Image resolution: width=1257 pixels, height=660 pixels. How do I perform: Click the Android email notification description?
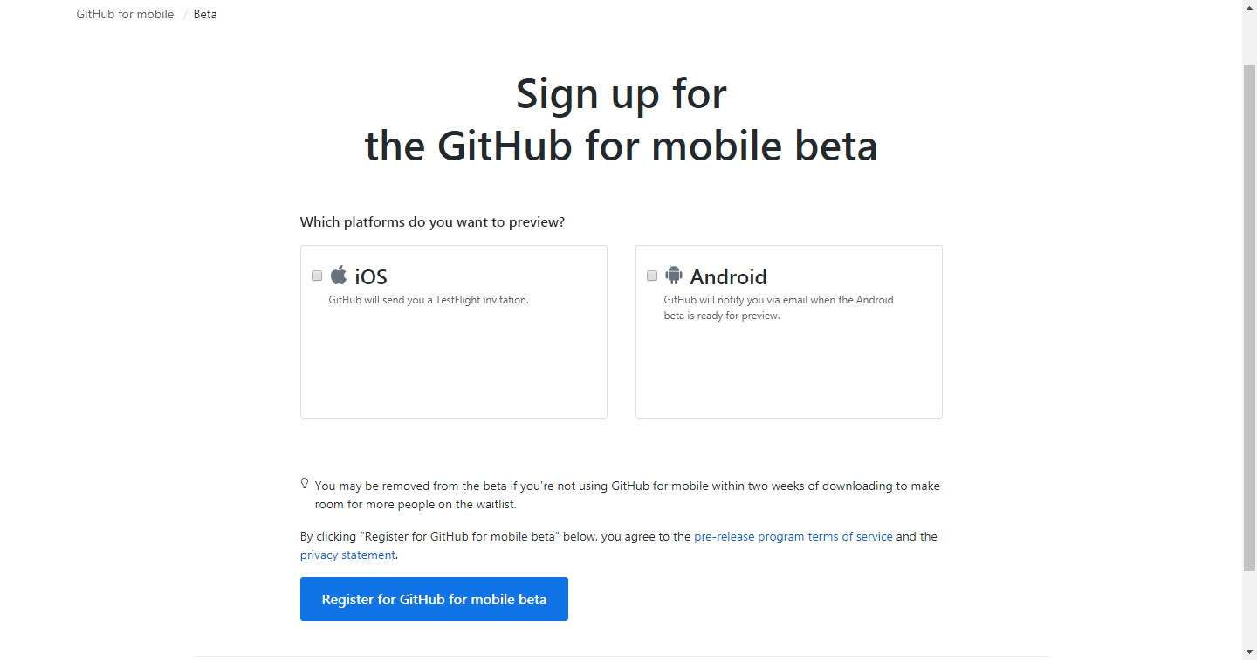(778, 308)
